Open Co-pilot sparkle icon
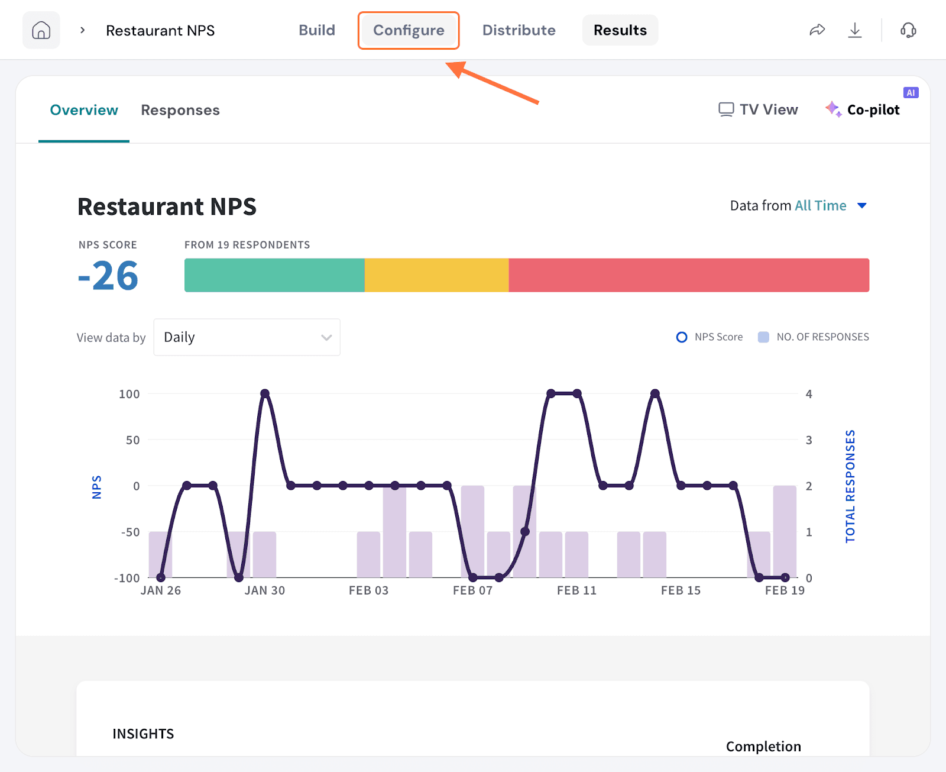This screenshot has height=772, width=946. 834,109
